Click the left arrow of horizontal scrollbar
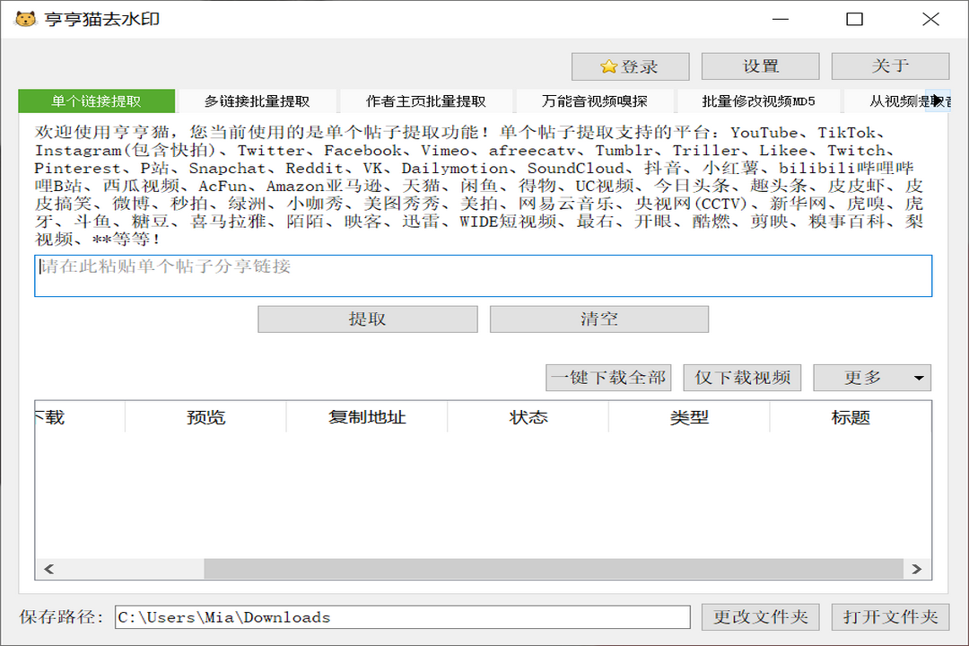This screenshot has width=969, height=646. pyautogui.click(x=48, y=569)
